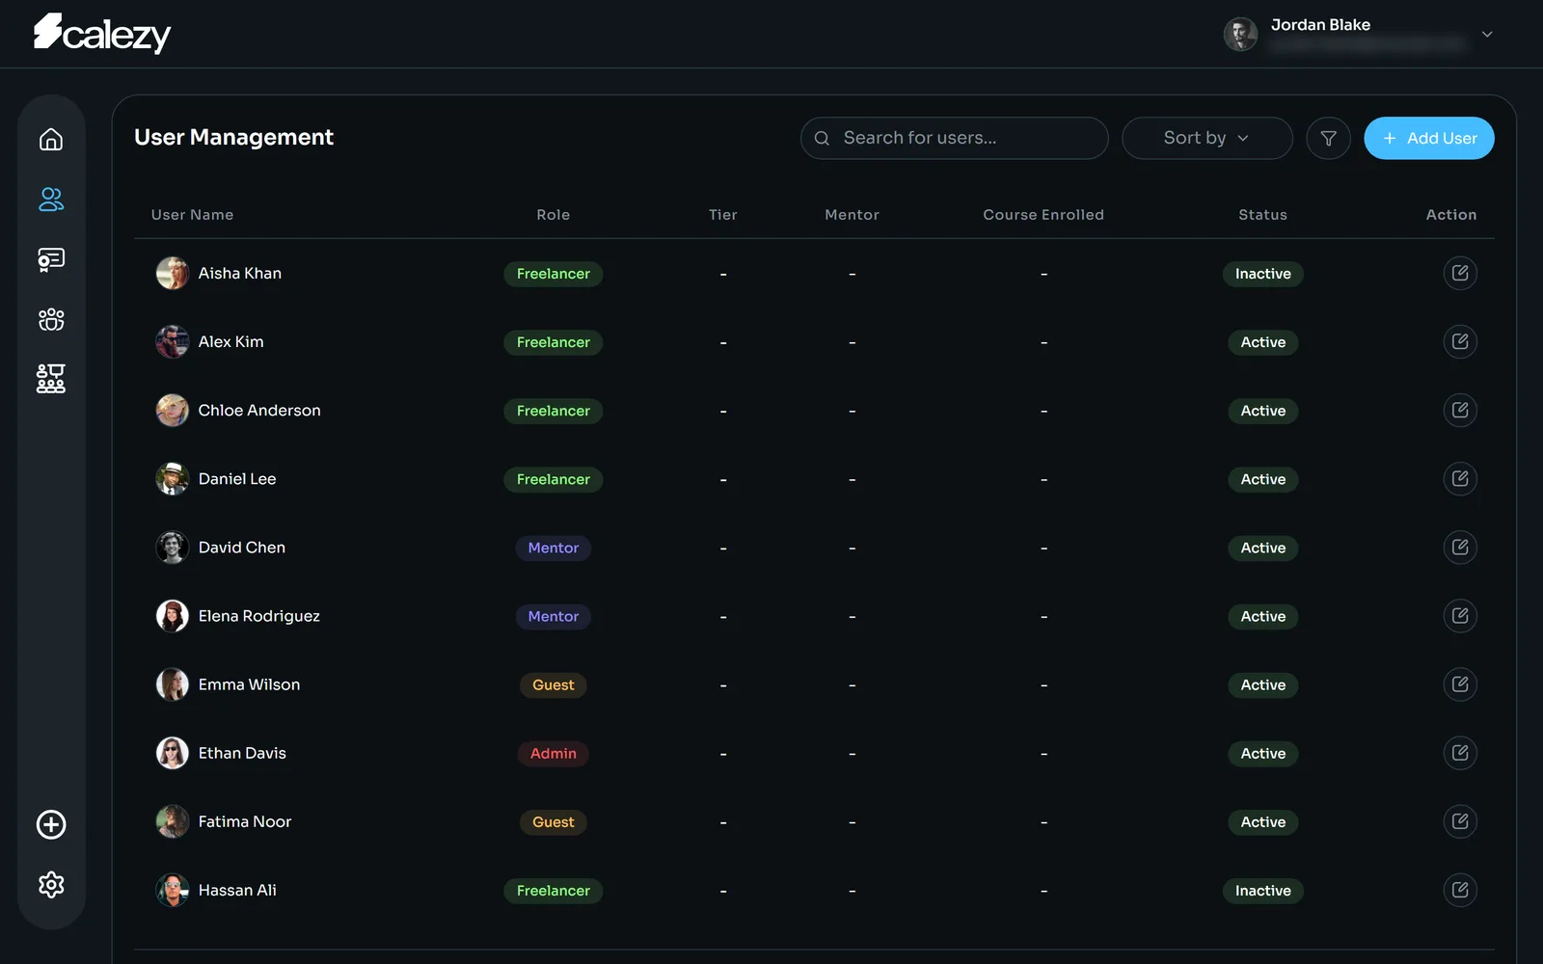Click Emma Wilson's Guest role badge

[x=554, y=685]
